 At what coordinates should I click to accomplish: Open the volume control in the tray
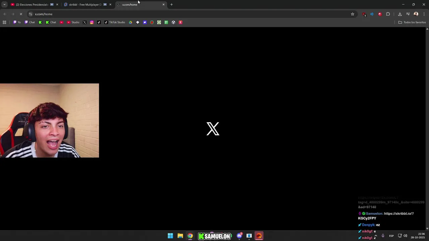405,236
